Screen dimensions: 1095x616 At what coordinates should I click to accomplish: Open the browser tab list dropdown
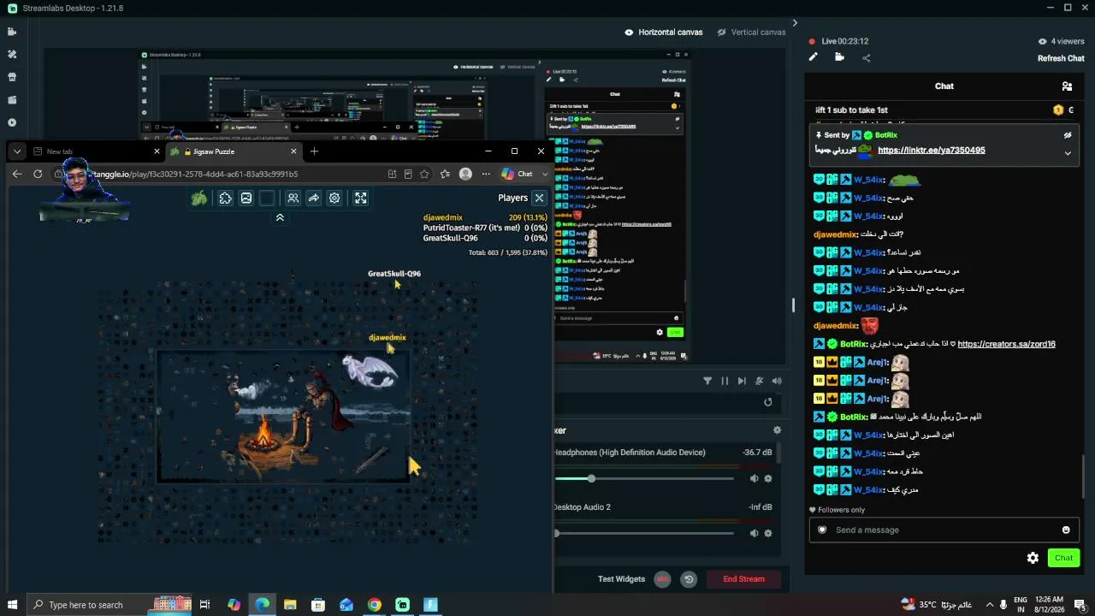pyautogui.click(x=16, y=151)
